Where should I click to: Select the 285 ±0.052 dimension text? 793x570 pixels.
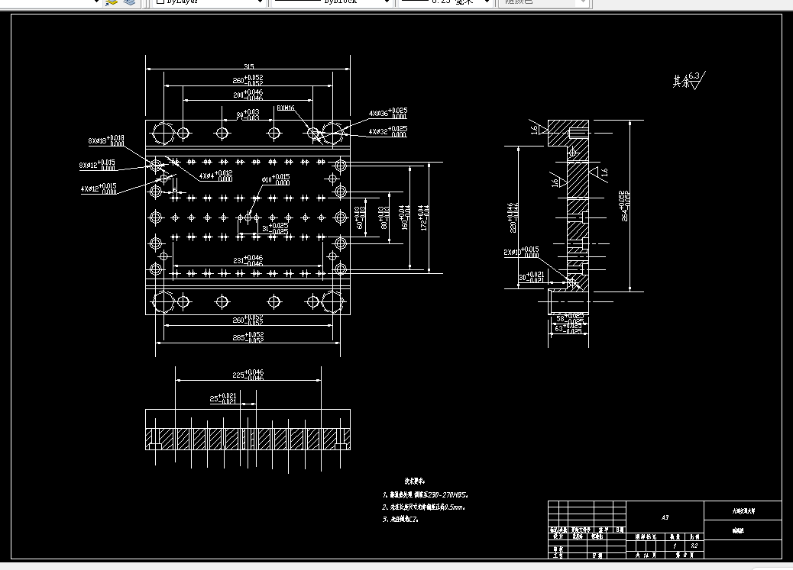248,337
